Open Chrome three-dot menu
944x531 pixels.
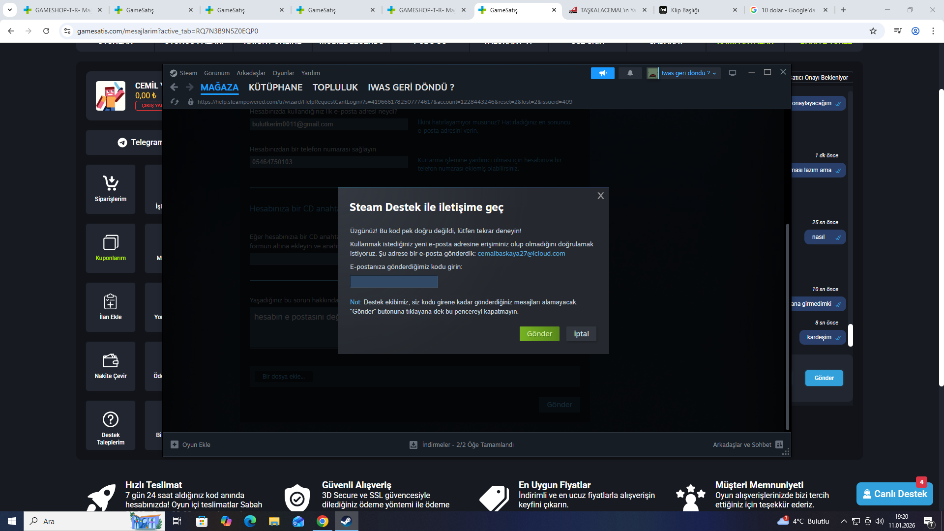click(933, 31)
